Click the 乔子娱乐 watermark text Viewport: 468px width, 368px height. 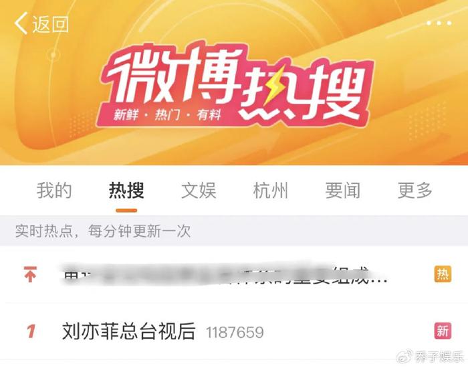[x=439, y=357]
